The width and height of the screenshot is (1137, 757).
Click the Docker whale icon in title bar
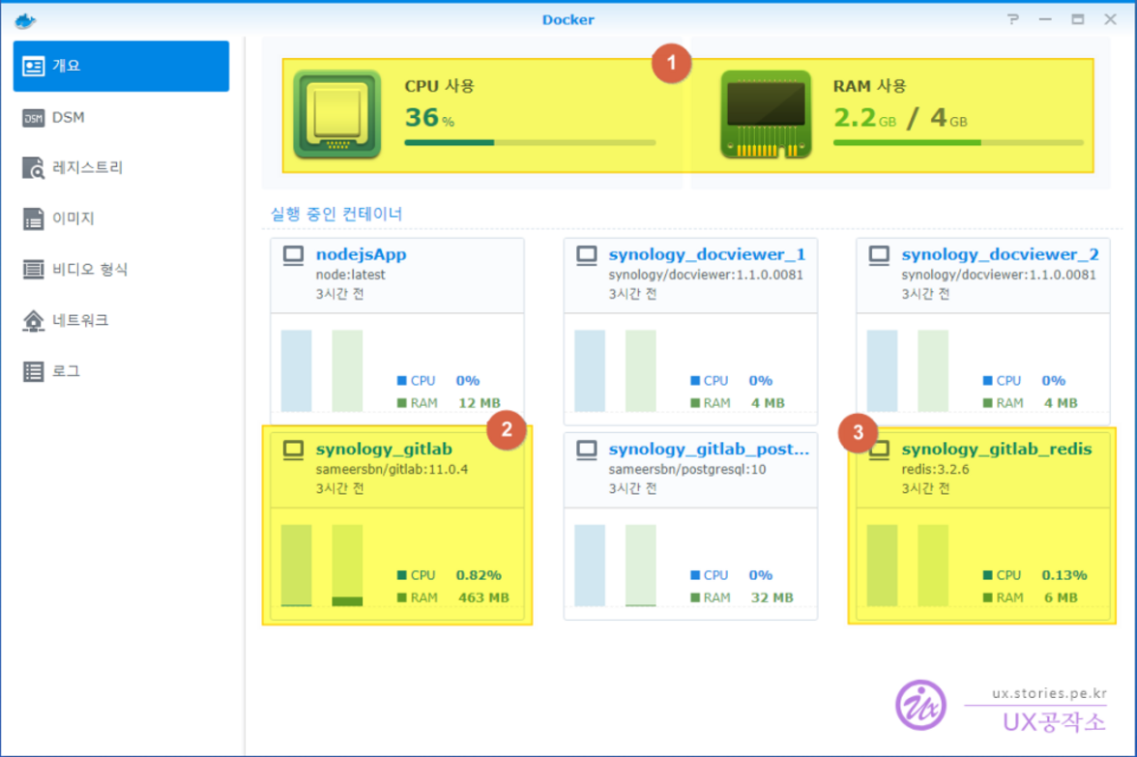(25, 19)
